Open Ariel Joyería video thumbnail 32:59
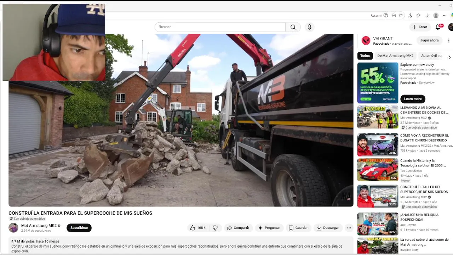This screenshot has height=255, width=453. [378, 224]
